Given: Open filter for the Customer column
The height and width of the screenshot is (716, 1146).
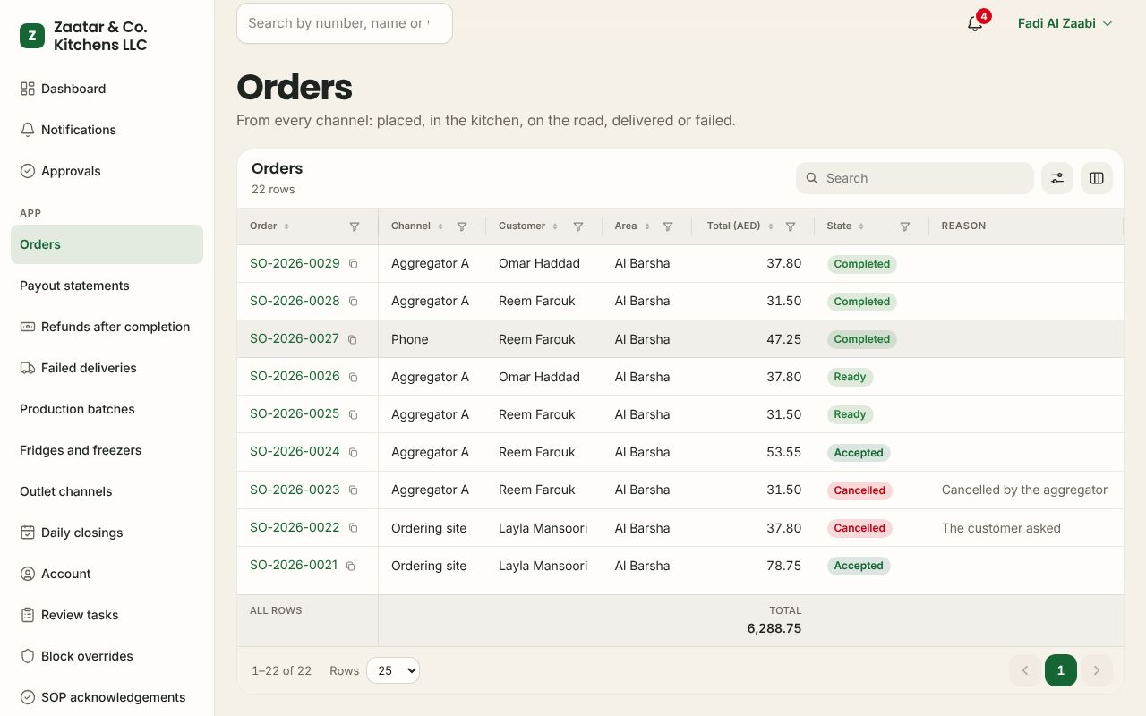Looking at the screenshot, I should [x=578, y=226].
